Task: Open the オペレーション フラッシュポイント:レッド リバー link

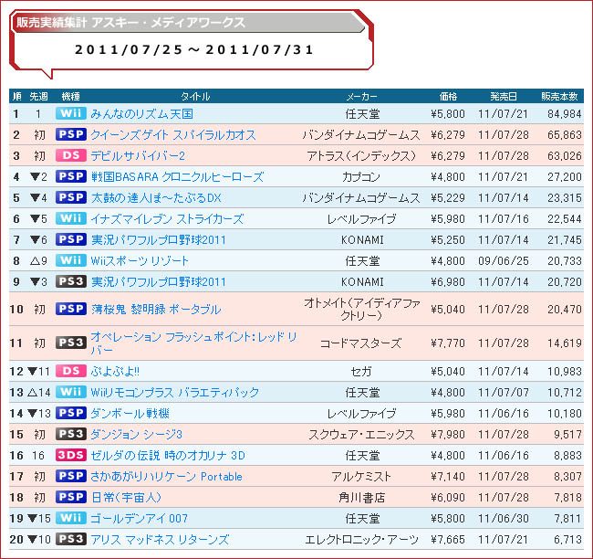Action: point(193,343)
